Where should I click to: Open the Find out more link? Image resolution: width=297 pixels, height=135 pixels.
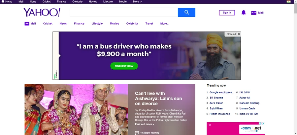pyautogui.click(x=144, y=124)
